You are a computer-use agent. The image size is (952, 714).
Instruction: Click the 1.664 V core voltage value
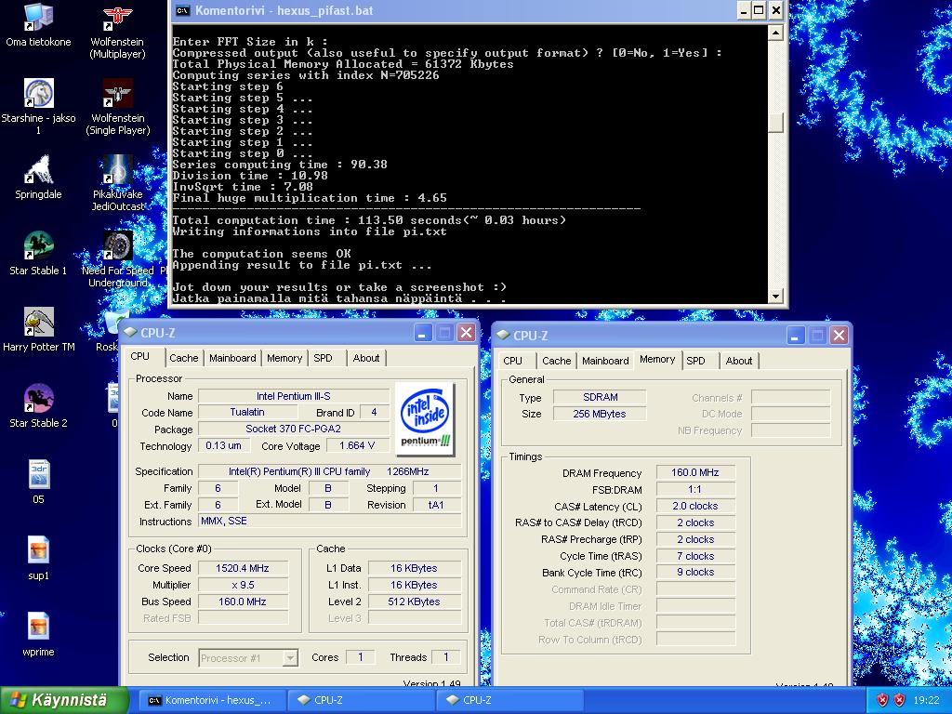pos(357,445)
